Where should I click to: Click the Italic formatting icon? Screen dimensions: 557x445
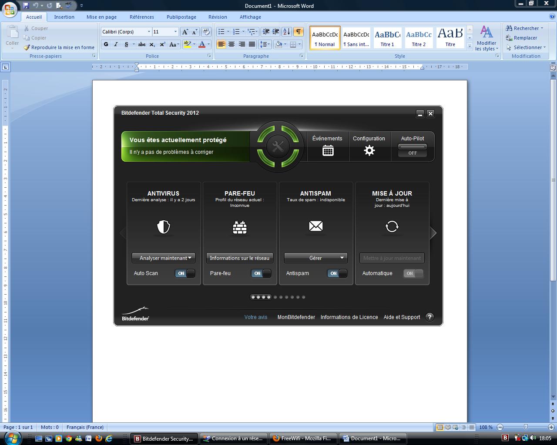(x=116, y=44)
